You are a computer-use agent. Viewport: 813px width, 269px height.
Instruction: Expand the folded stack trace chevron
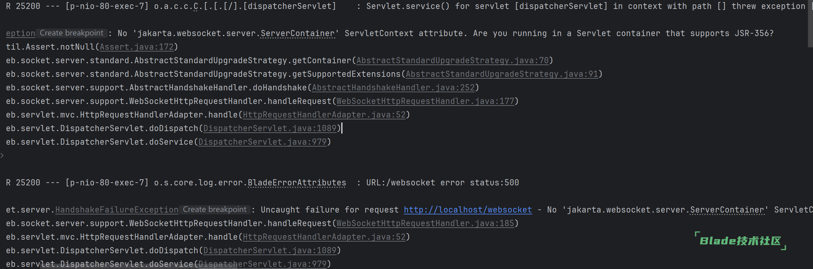pos(2,155)
